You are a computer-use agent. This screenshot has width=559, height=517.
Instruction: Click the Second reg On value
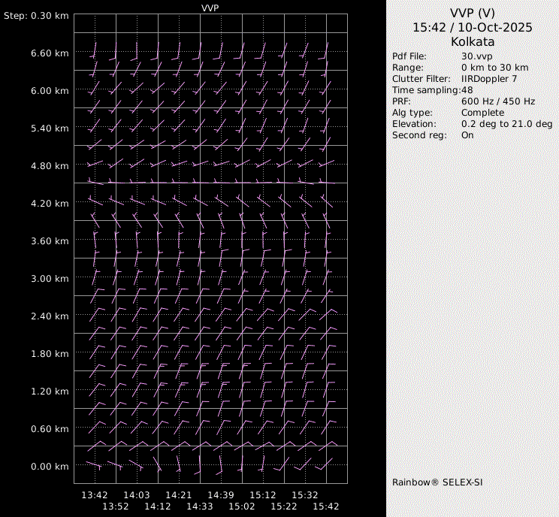tap(467, 135)
